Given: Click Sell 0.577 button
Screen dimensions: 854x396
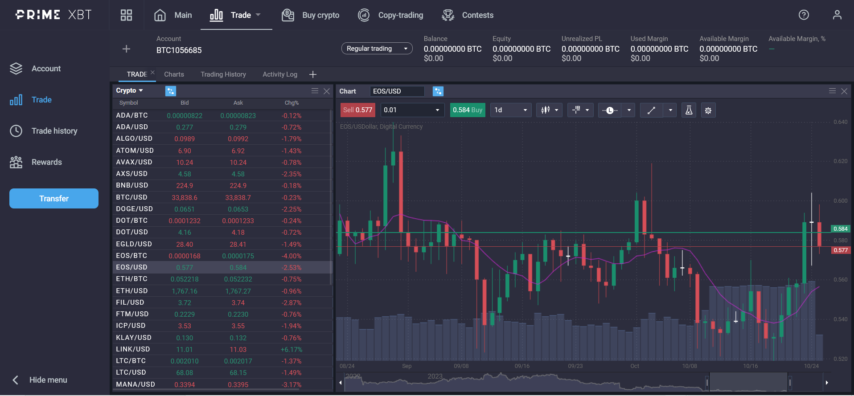Looking at the screenshot, I should (357, 110).
